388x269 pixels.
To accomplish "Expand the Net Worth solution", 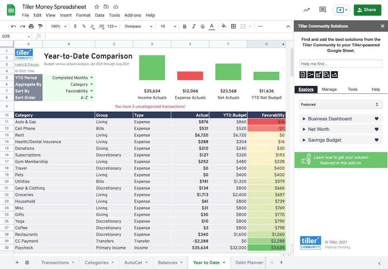I will pyautogui.click(x=304, y=129).
